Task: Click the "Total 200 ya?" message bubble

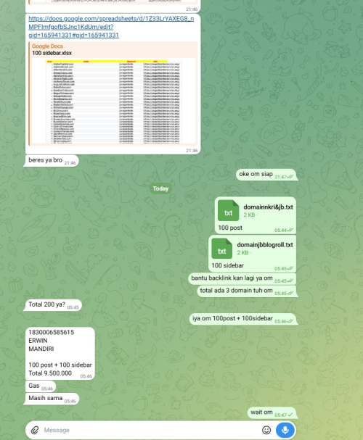Action: [x=54, y=304]
